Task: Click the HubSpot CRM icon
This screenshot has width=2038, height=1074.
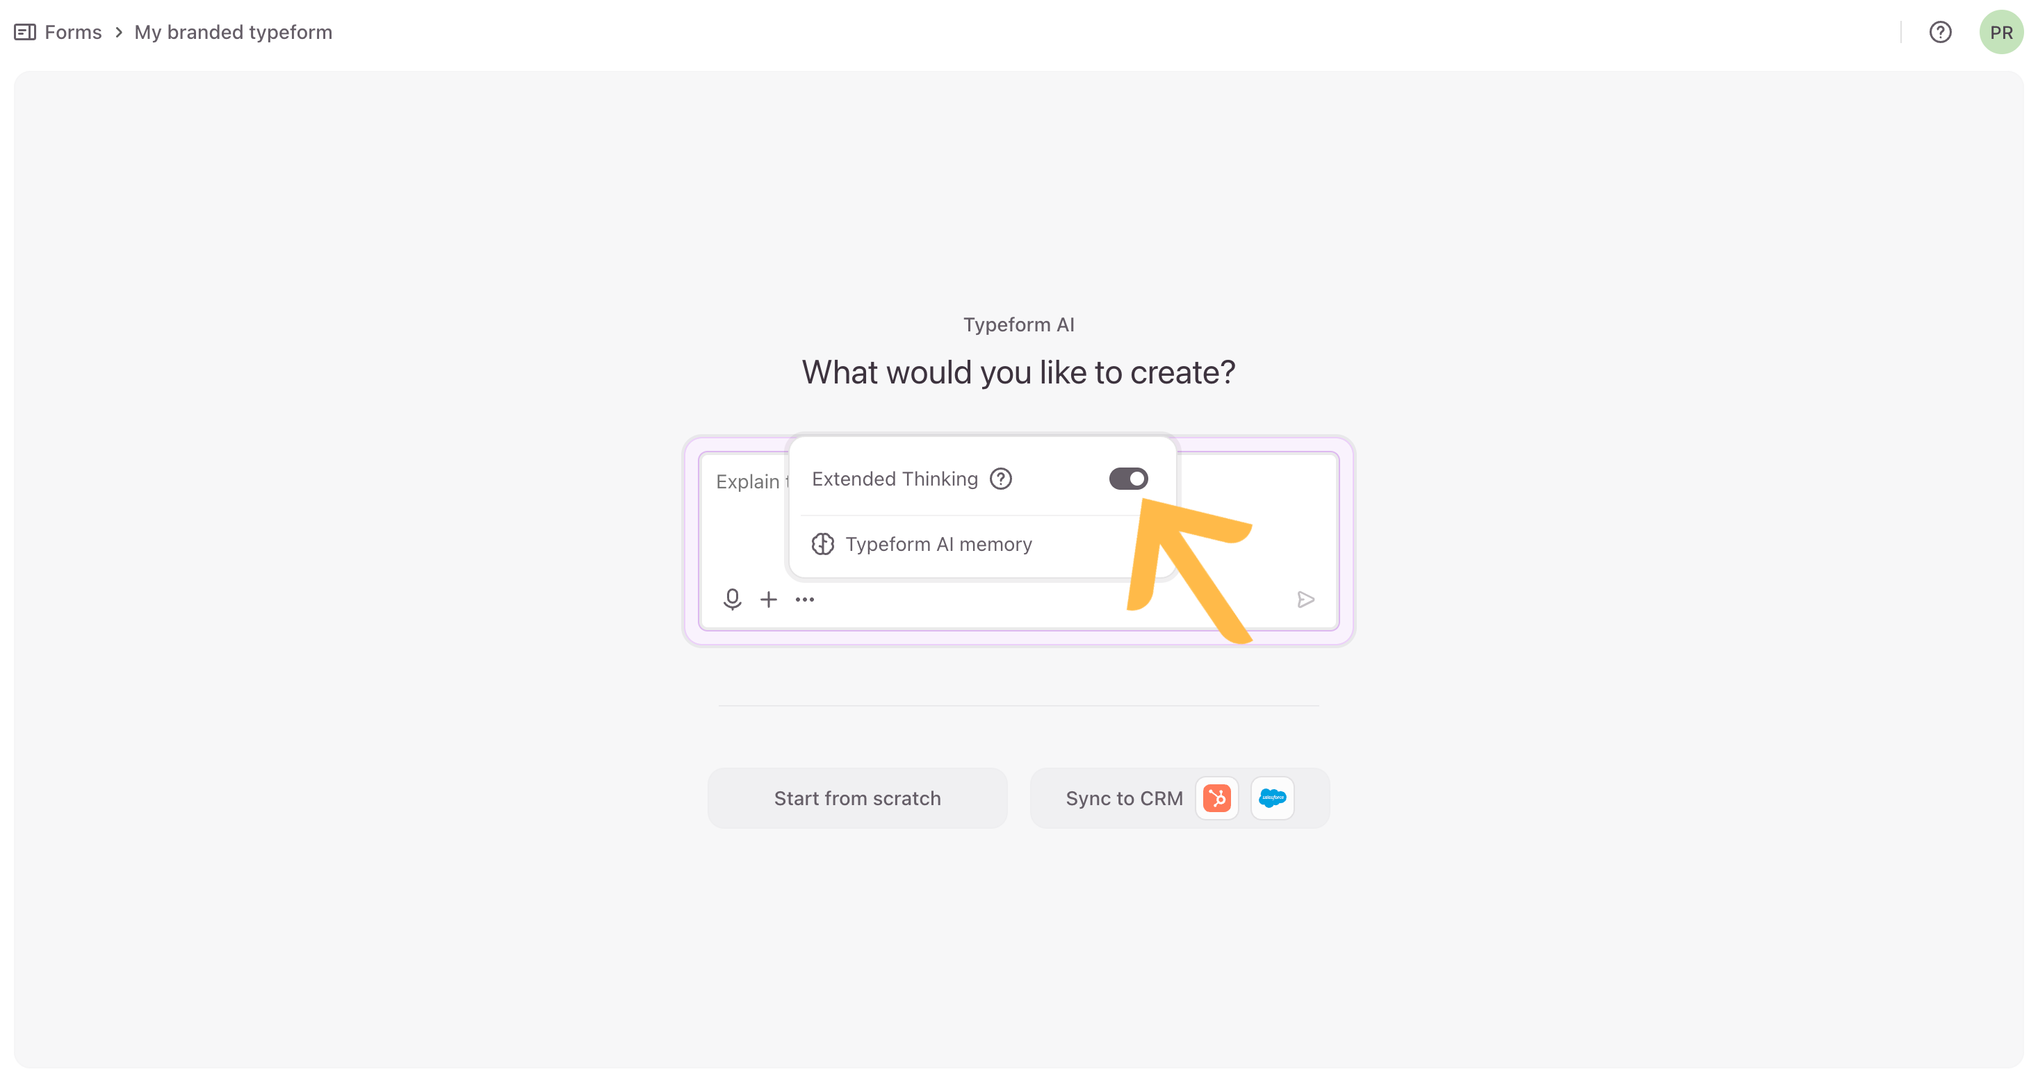Action: 1217,798
